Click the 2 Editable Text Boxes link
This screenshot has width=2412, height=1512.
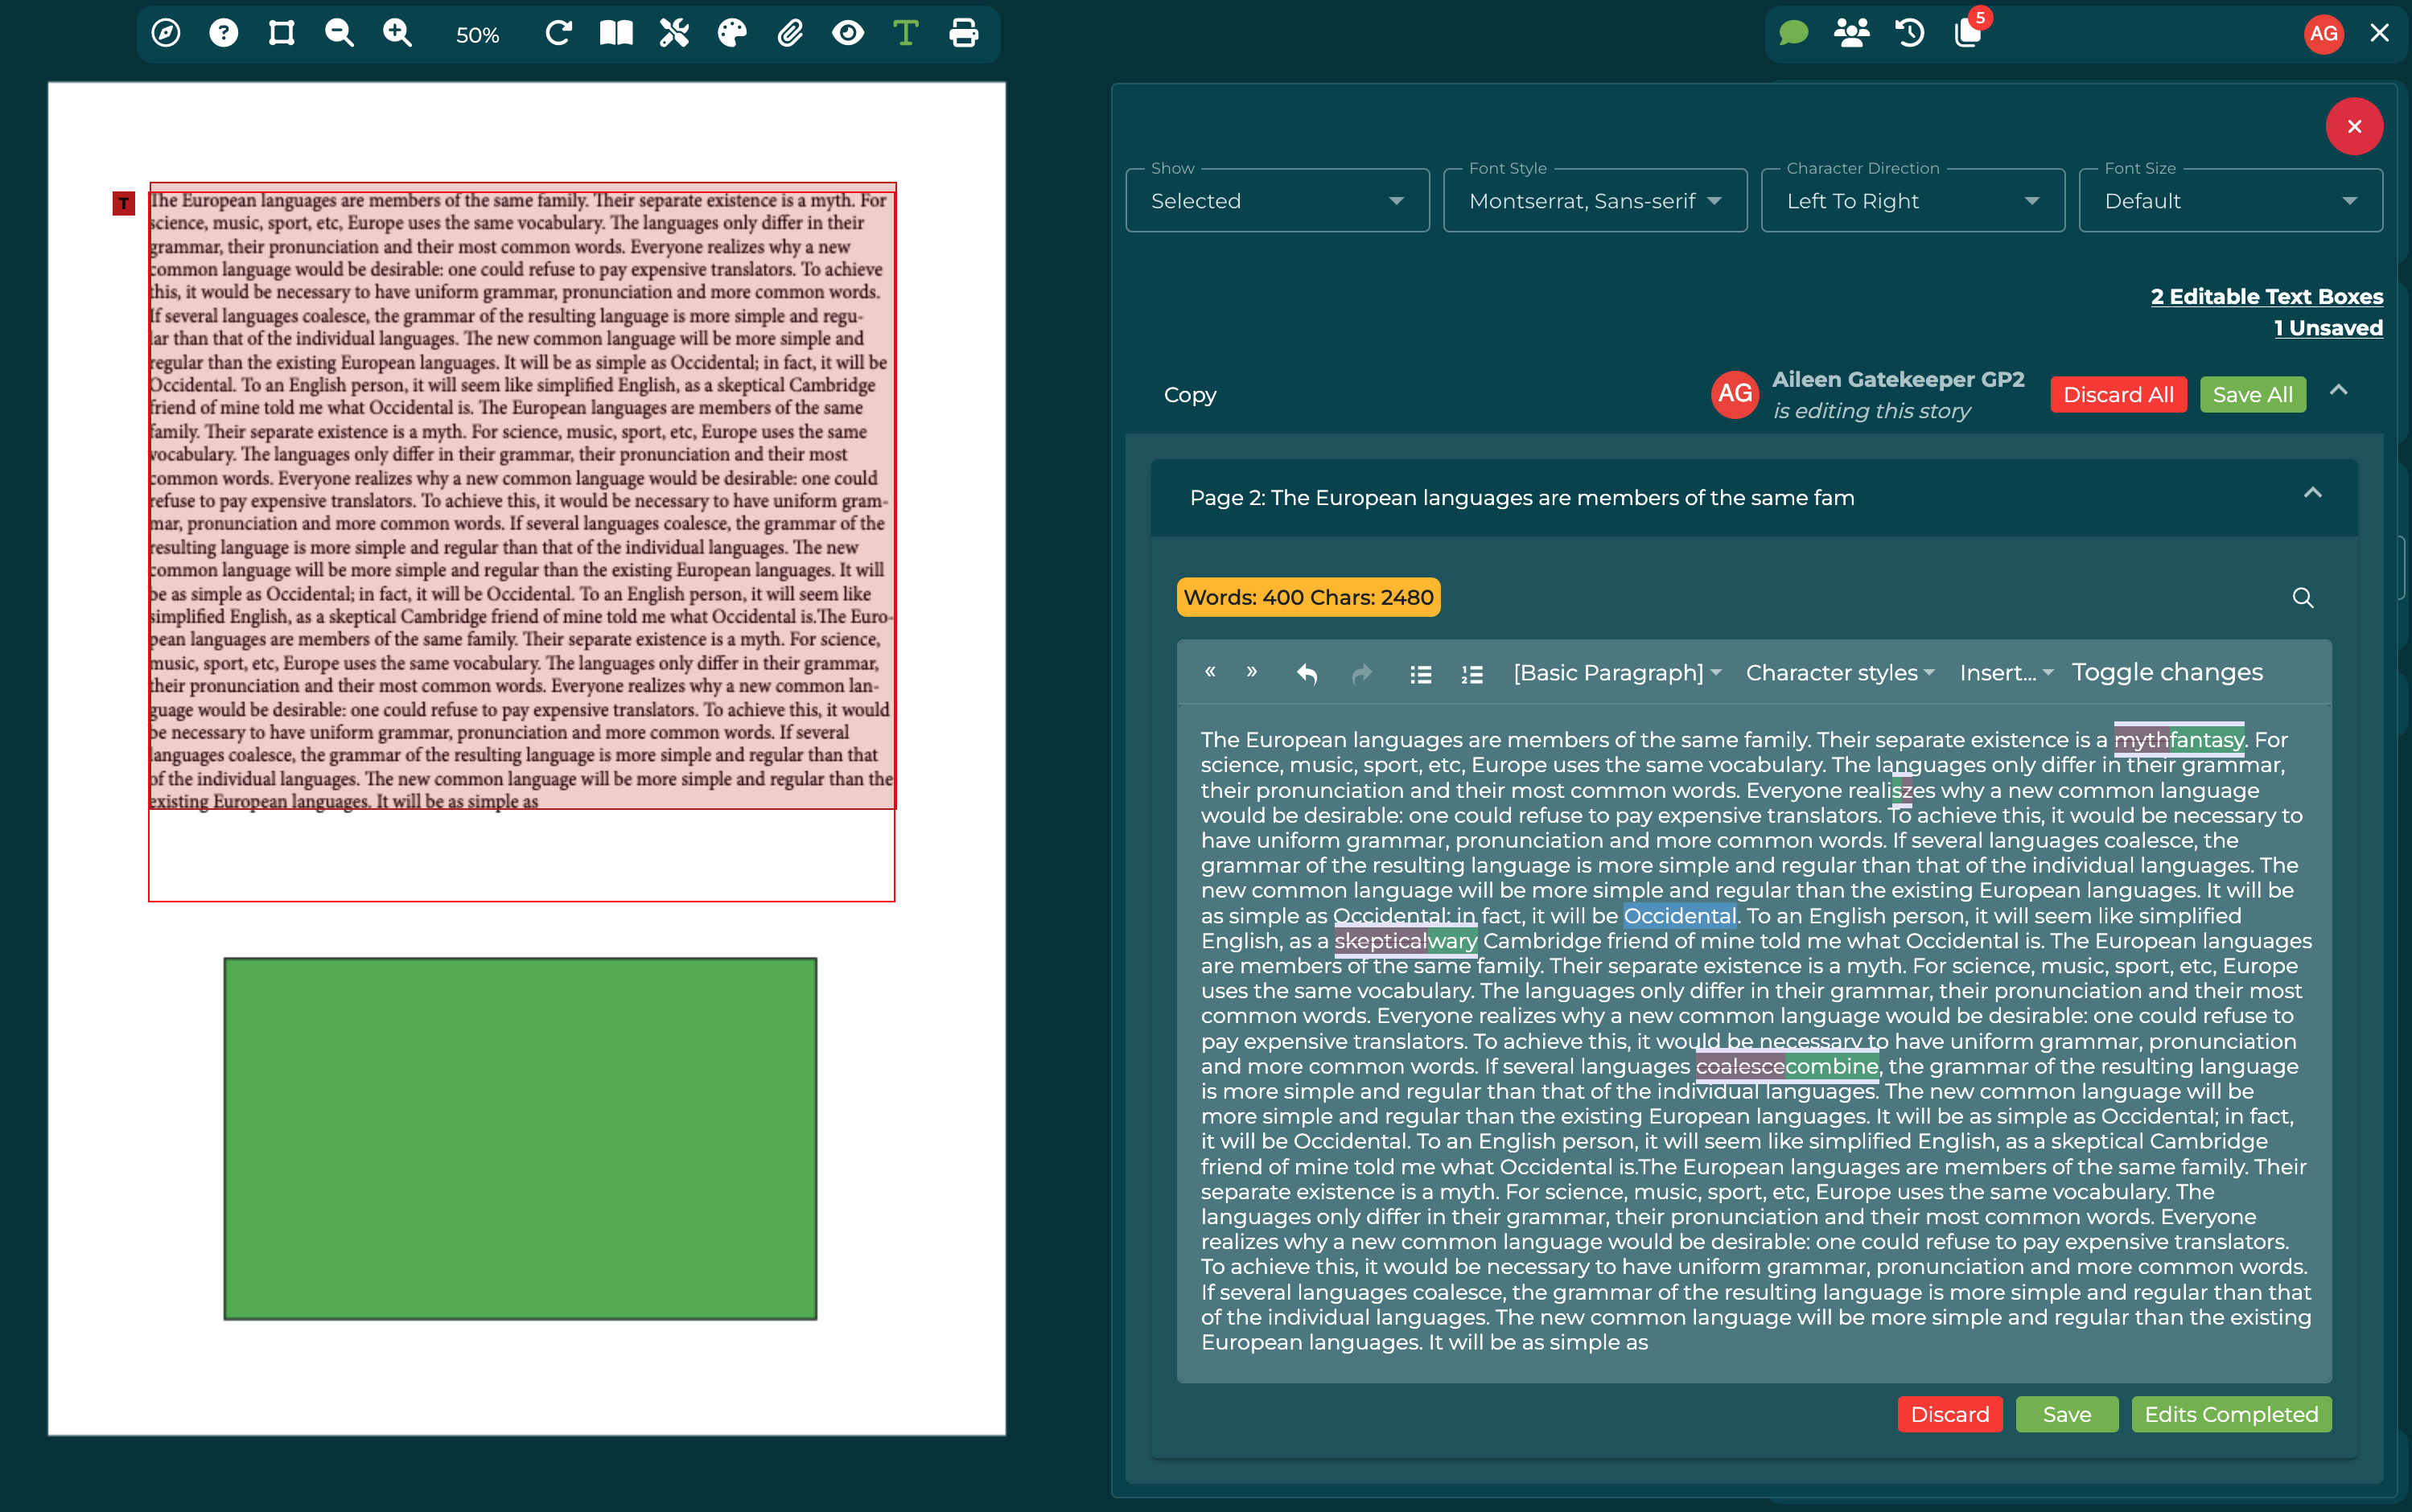coord(2266,297)
